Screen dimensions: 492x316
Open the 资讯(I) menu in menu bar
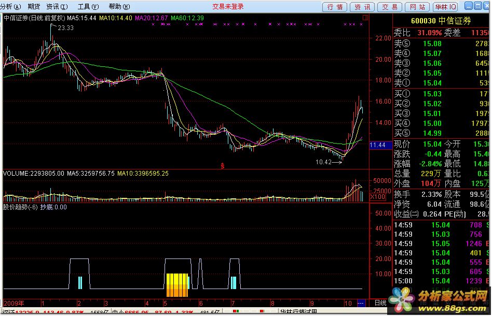[57, 7]
